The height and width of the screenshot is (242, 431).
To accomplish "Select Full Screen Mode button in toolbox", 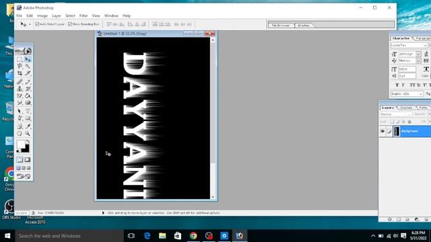I will 28,168.
